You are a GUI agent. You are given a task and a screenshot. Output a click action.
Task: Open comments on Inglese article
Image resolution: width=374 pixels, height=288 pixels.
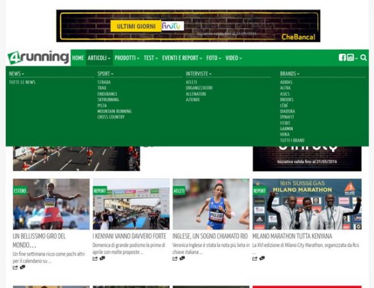[x=182, y=258]
